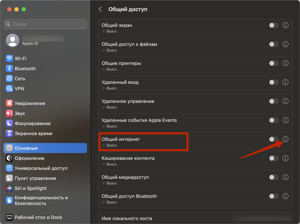Enable Удаленный вход switch
This screenshot has width=300, height=224.
(274, 82)
